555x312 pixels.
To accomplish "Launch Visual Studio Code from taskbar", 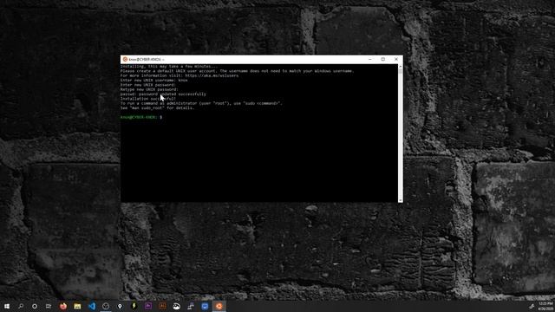I will [92, 306].
